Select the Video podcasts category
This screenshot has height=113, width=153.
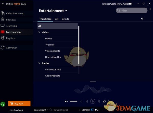52,51
